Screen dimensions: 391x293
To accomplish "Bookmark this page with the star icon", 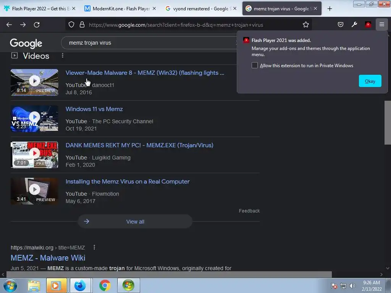I will point(306,25).
